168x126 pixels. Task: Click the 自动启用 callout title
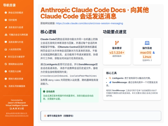coord(50,91)
